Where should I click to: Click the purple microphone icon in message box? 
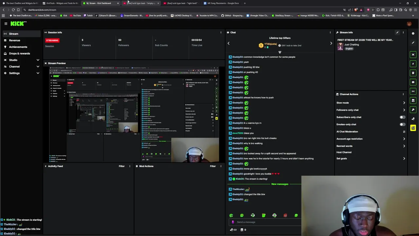[233, 222]
